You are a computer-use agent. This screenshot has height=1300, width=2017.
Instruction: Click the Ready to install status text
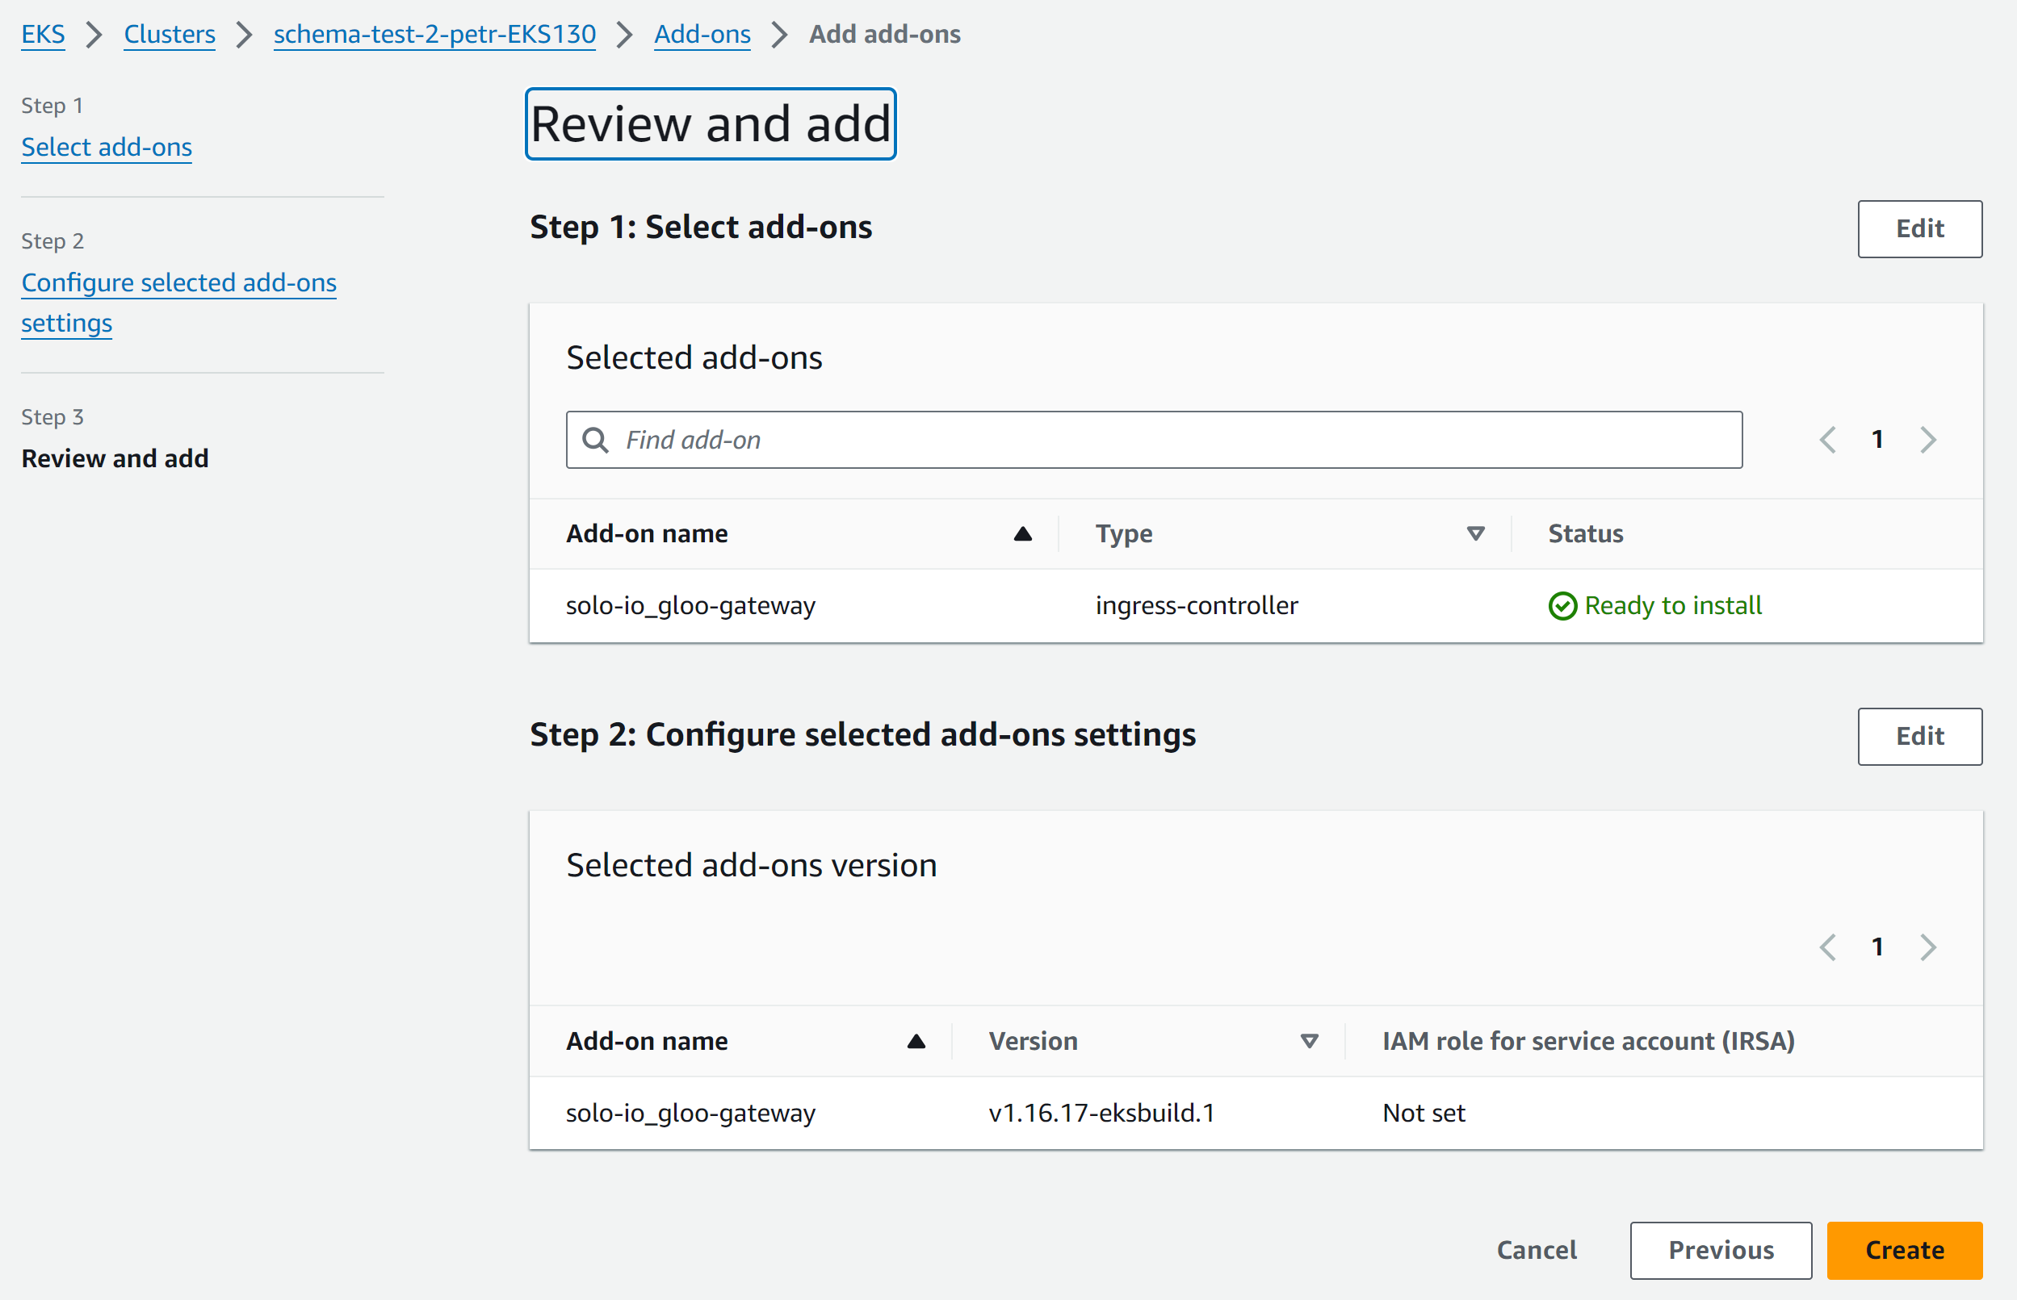pos(1672,605)
